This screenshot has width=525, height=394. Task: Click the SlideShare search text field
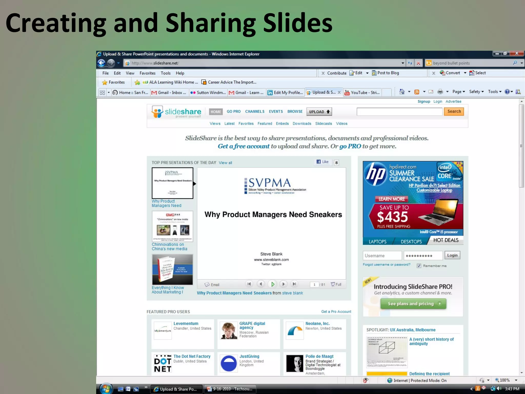click(399, 112)
